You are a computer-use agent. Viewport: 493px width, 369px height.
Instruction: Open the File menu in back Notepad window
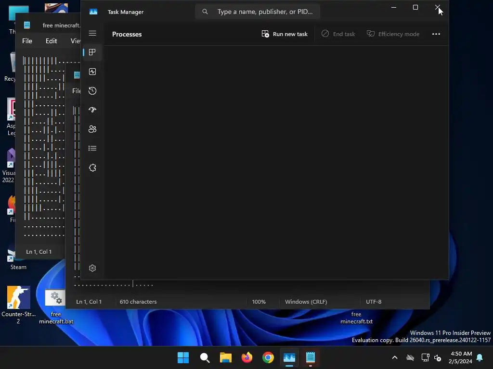pyautogui.click(x=27, y=41)
